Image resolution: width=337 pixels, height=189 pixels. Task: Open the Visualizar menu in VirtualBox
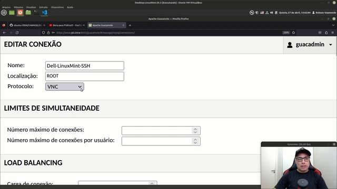coord(31,7)
